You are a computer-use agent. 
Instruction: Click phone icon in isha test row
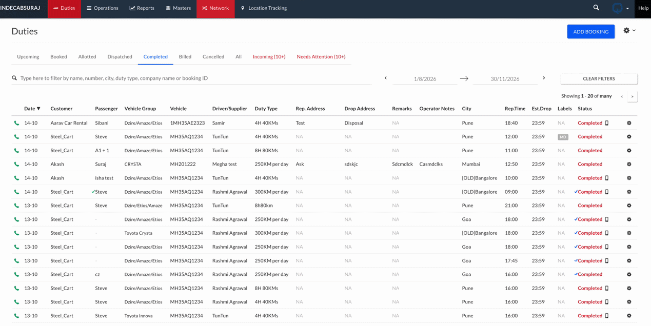[16, 178]
